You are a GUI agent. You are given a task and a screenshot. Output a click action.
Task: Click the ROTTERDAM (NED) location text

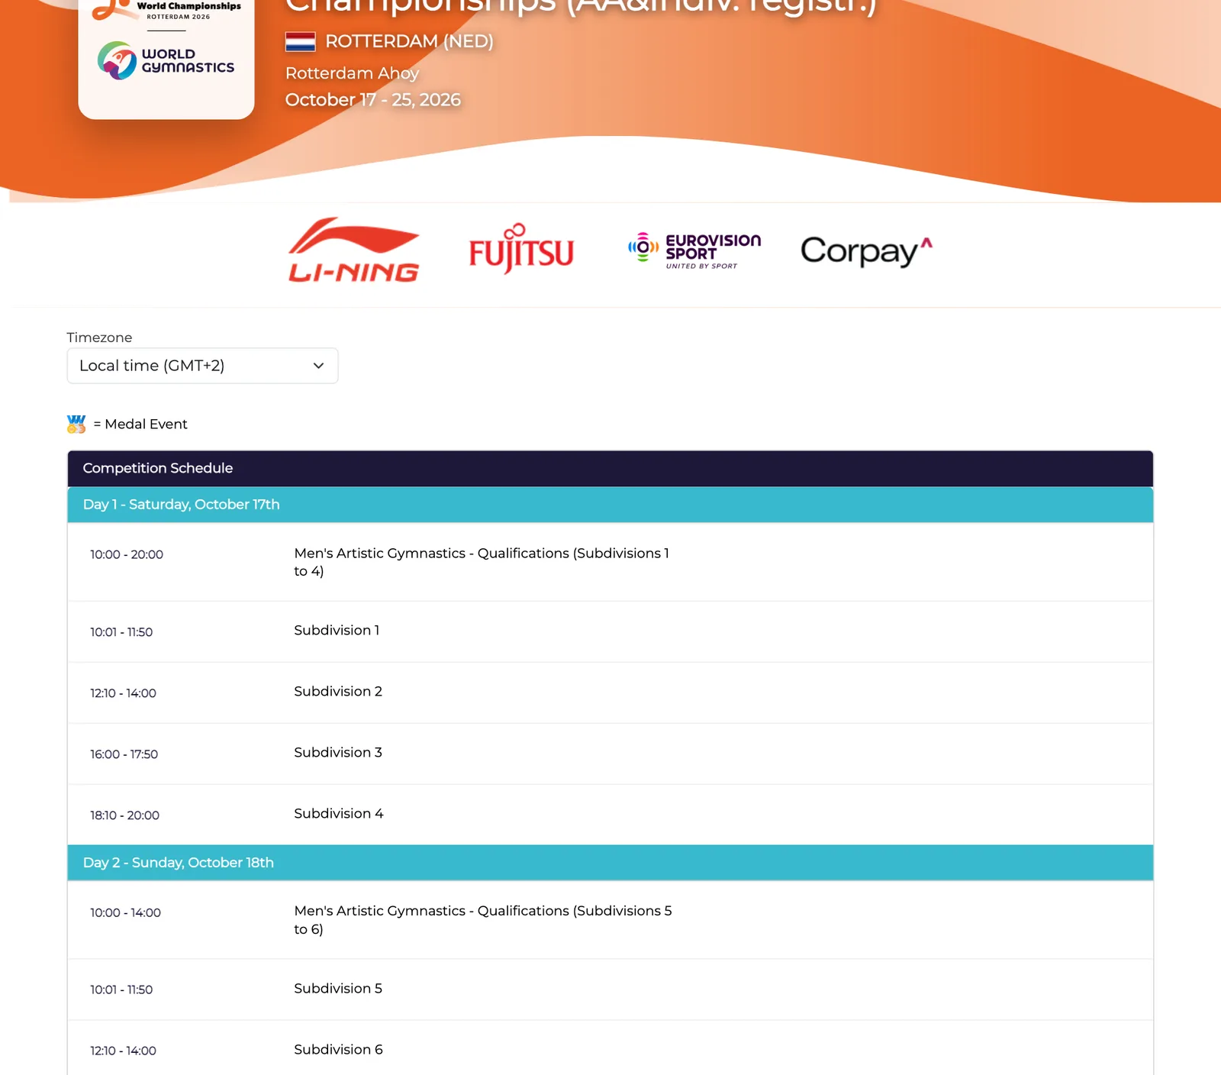[x=409, y=41]
